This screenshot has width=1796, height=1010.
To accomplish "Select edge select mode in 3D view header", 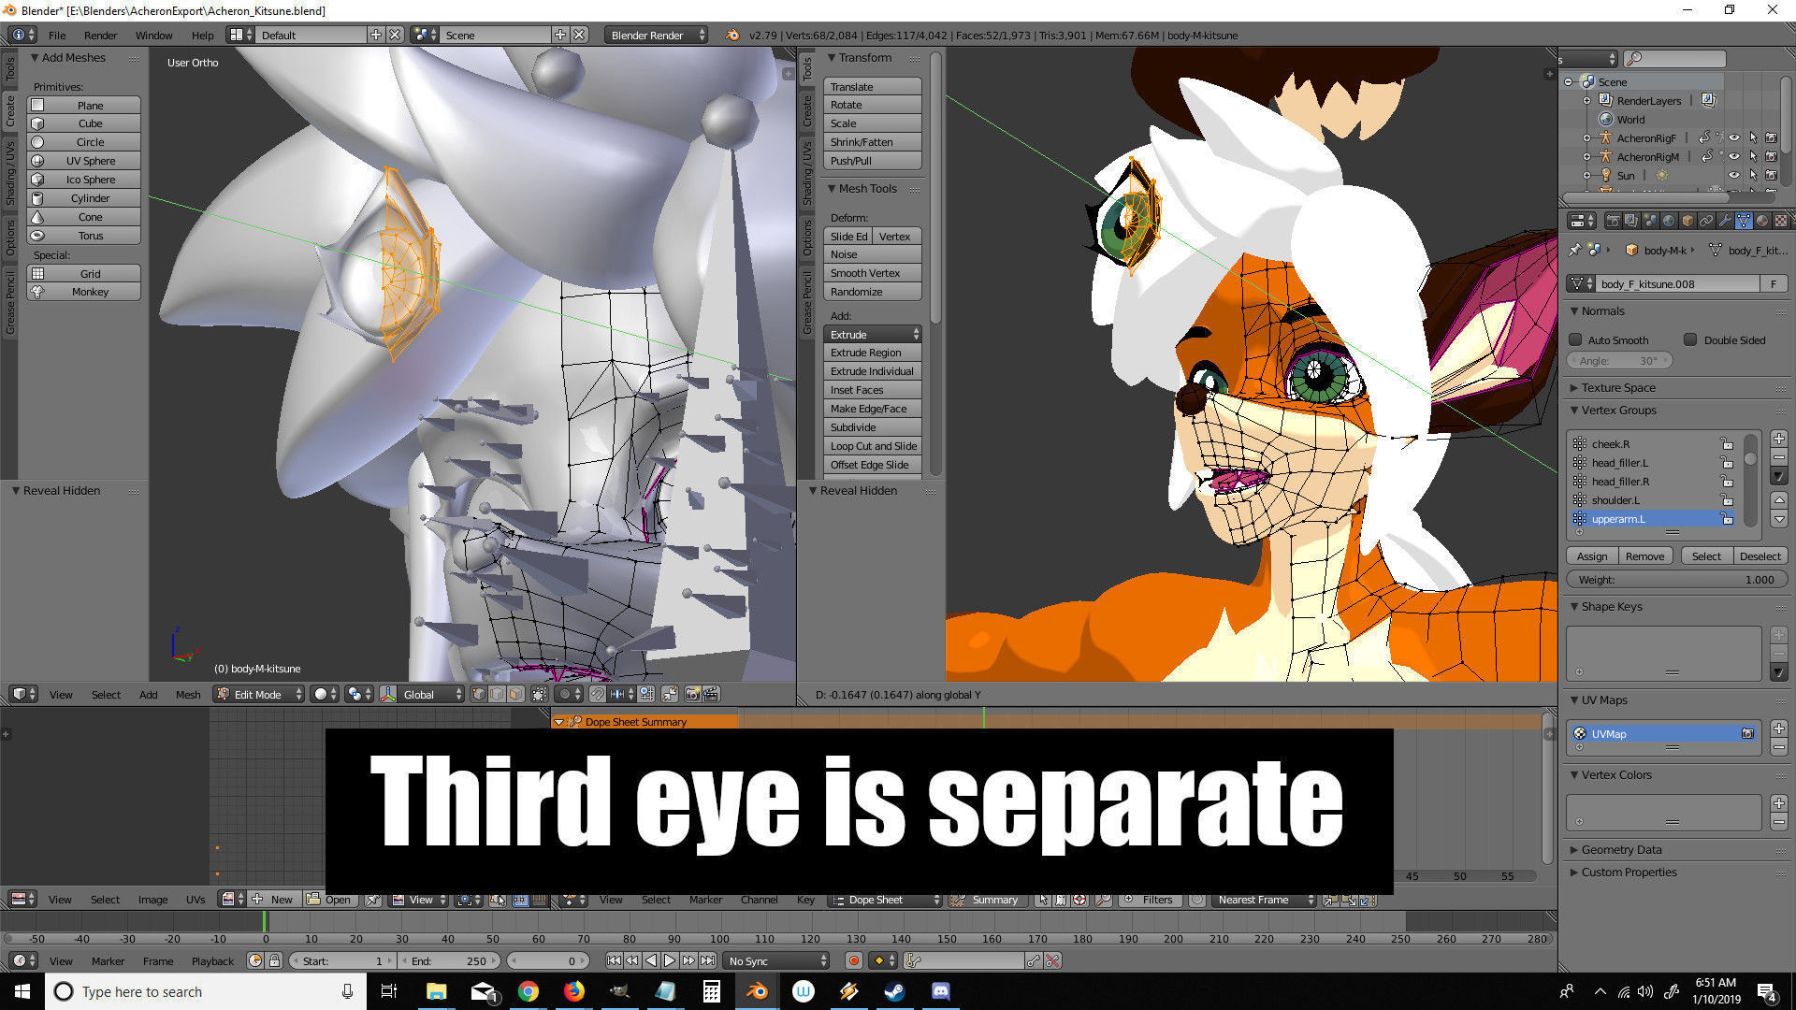I will pyautogui.click(x=497, y=694).
